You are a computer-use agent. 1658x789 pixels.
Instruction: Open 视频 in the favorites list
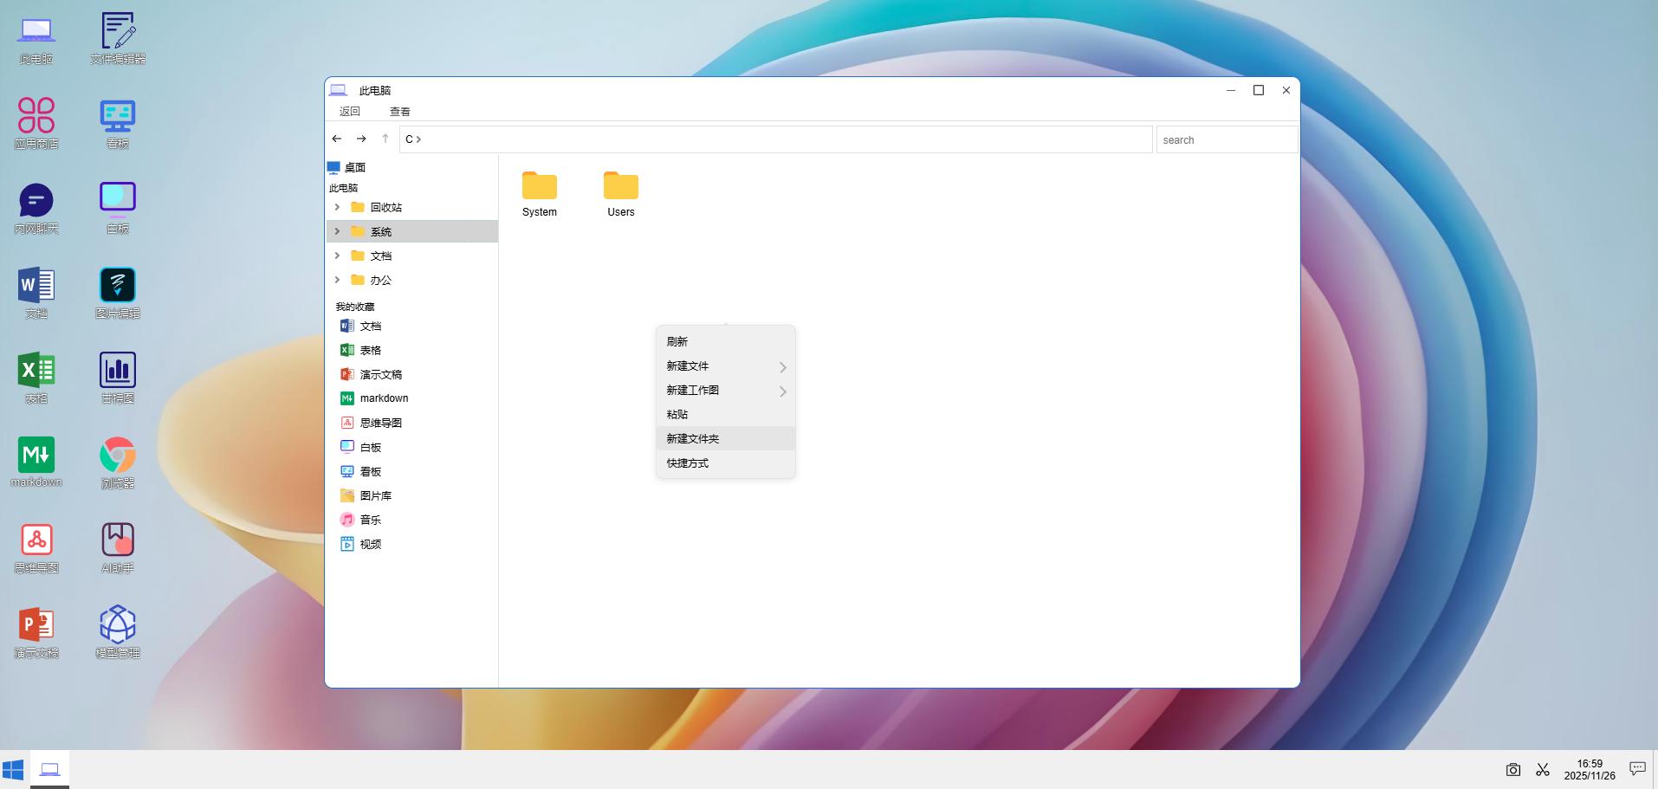[x=360, y=544]
